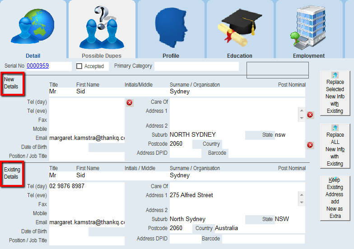
Task: Open the Detail globe icon tab
Action: pos(33,31)
